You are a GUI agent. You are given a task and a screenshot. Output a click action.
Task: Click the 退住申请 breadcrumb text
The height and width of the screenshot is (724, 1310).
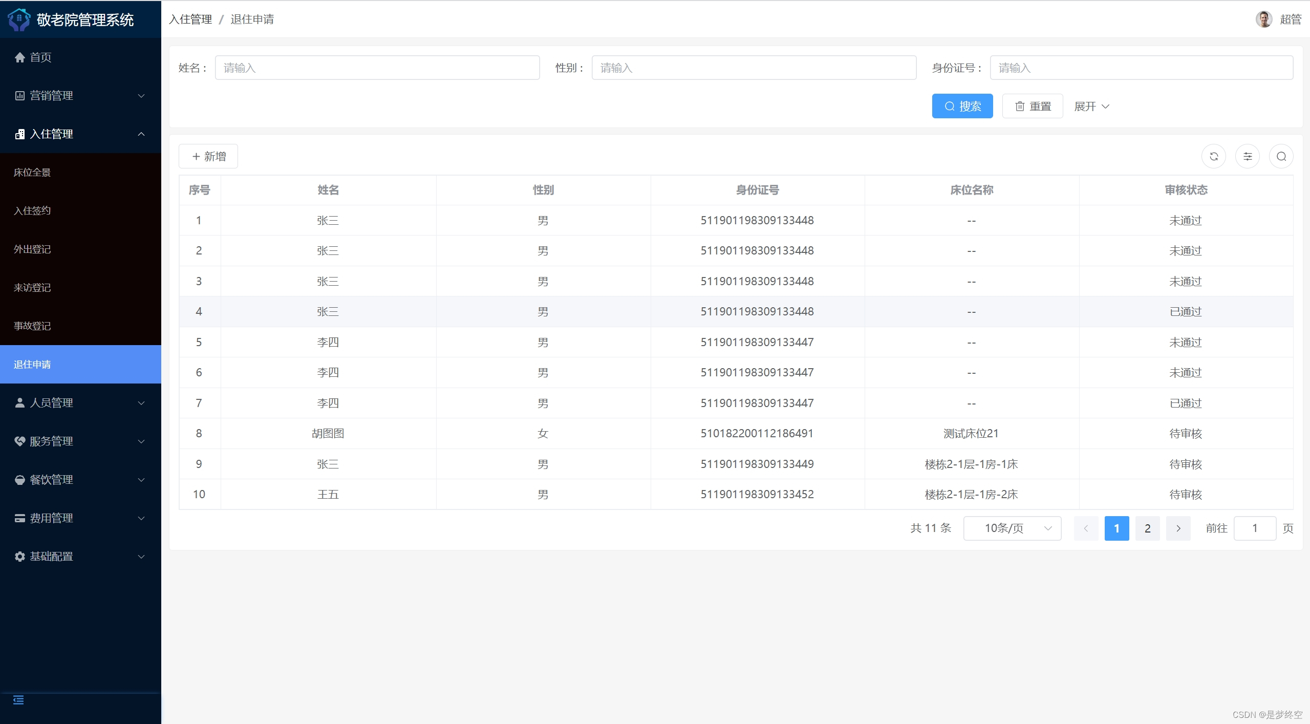point(252,19)
